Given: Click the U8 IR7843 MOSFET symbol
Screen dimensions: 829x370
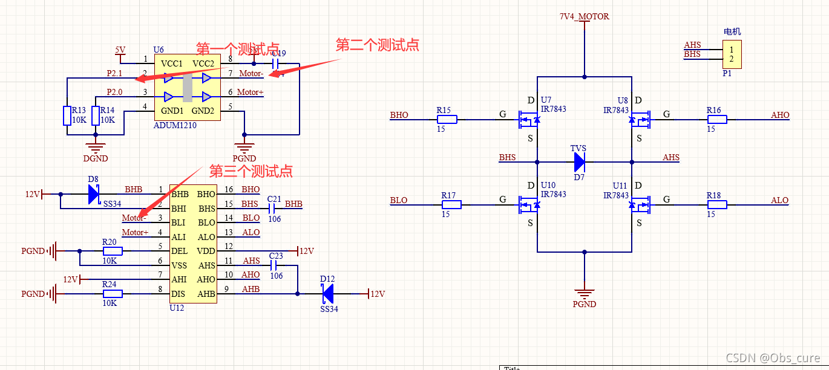Looking at the screenshot, I should (639, 120).
